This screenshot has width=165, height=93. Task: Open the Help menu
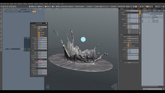click(x=62, y=4)
